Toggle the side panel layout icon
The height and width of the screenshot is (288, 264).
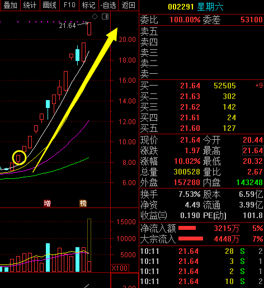point(105,17)
